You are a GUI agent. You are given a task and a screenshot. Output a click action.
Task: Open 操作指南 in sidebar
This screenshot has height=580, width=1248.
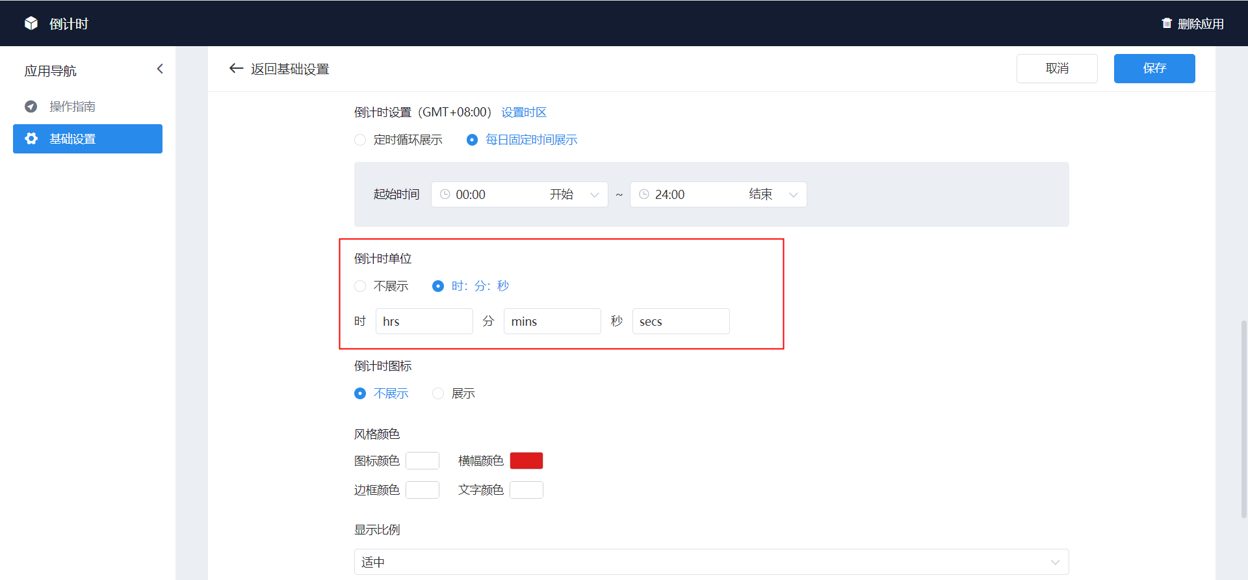click(88, 106)
